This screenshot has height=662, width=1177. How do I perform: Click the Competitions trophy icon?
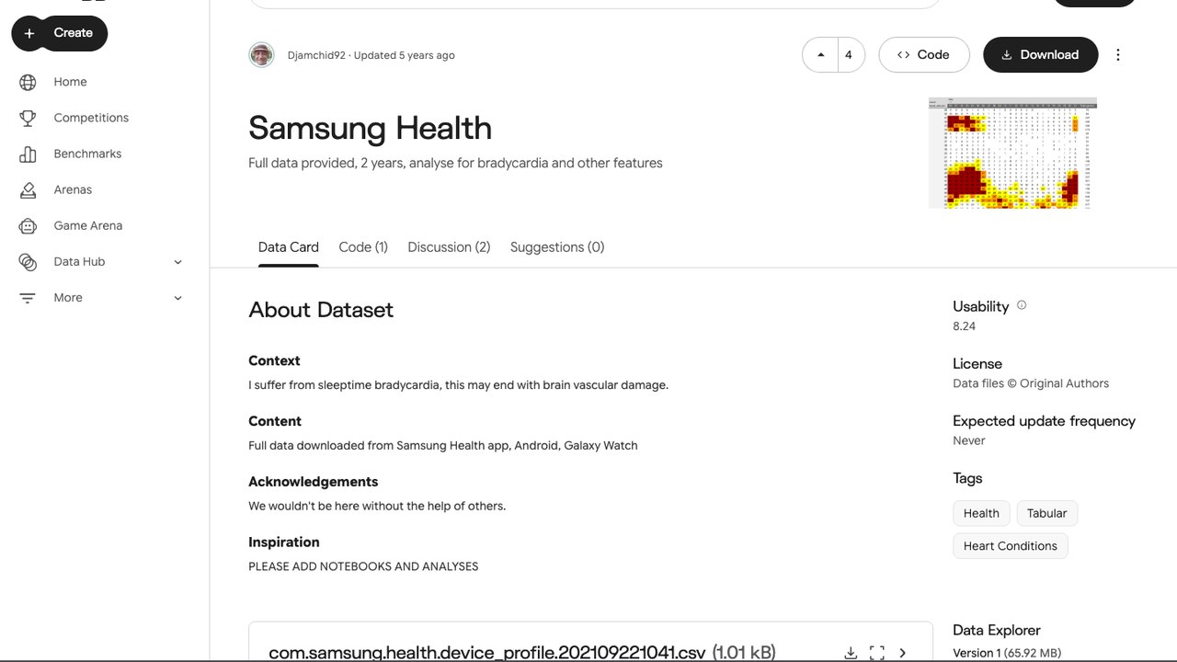(28, 118)
